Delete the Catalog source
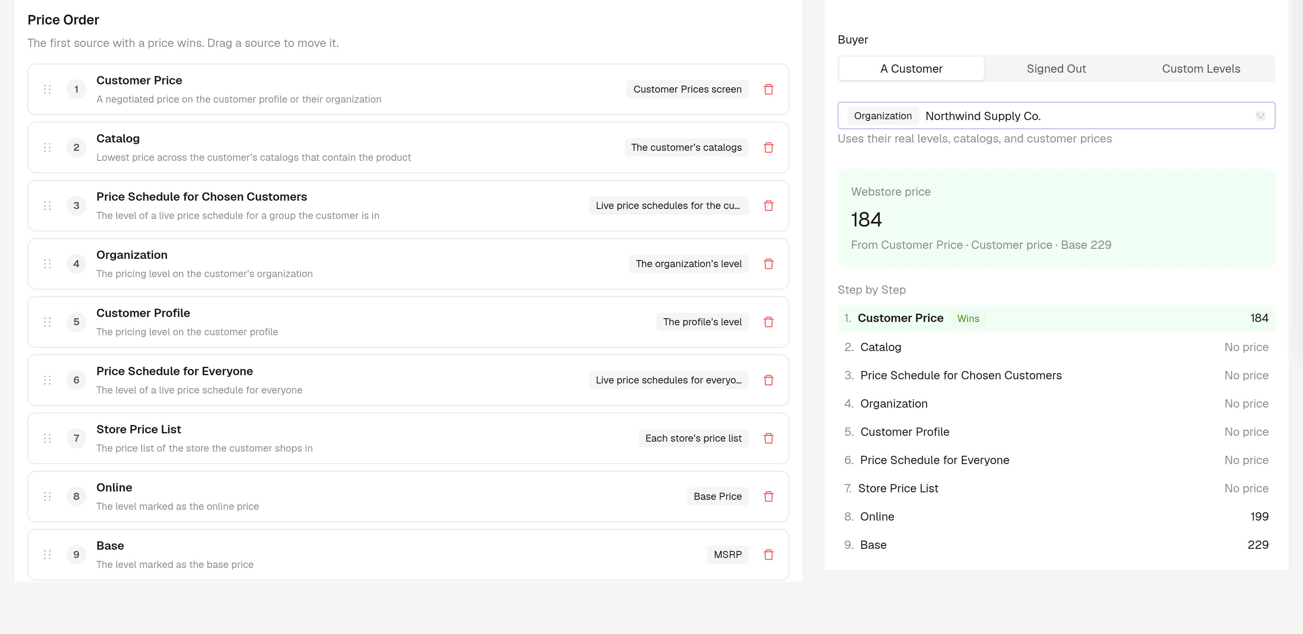 [x=768, y=147]
